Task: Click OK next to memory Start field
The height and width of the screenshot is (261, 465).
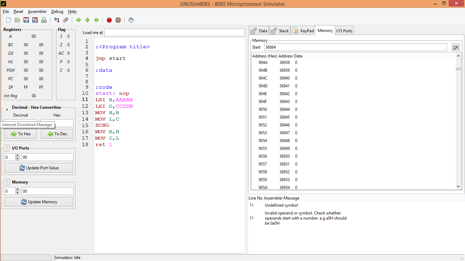Action: (455, 47)
